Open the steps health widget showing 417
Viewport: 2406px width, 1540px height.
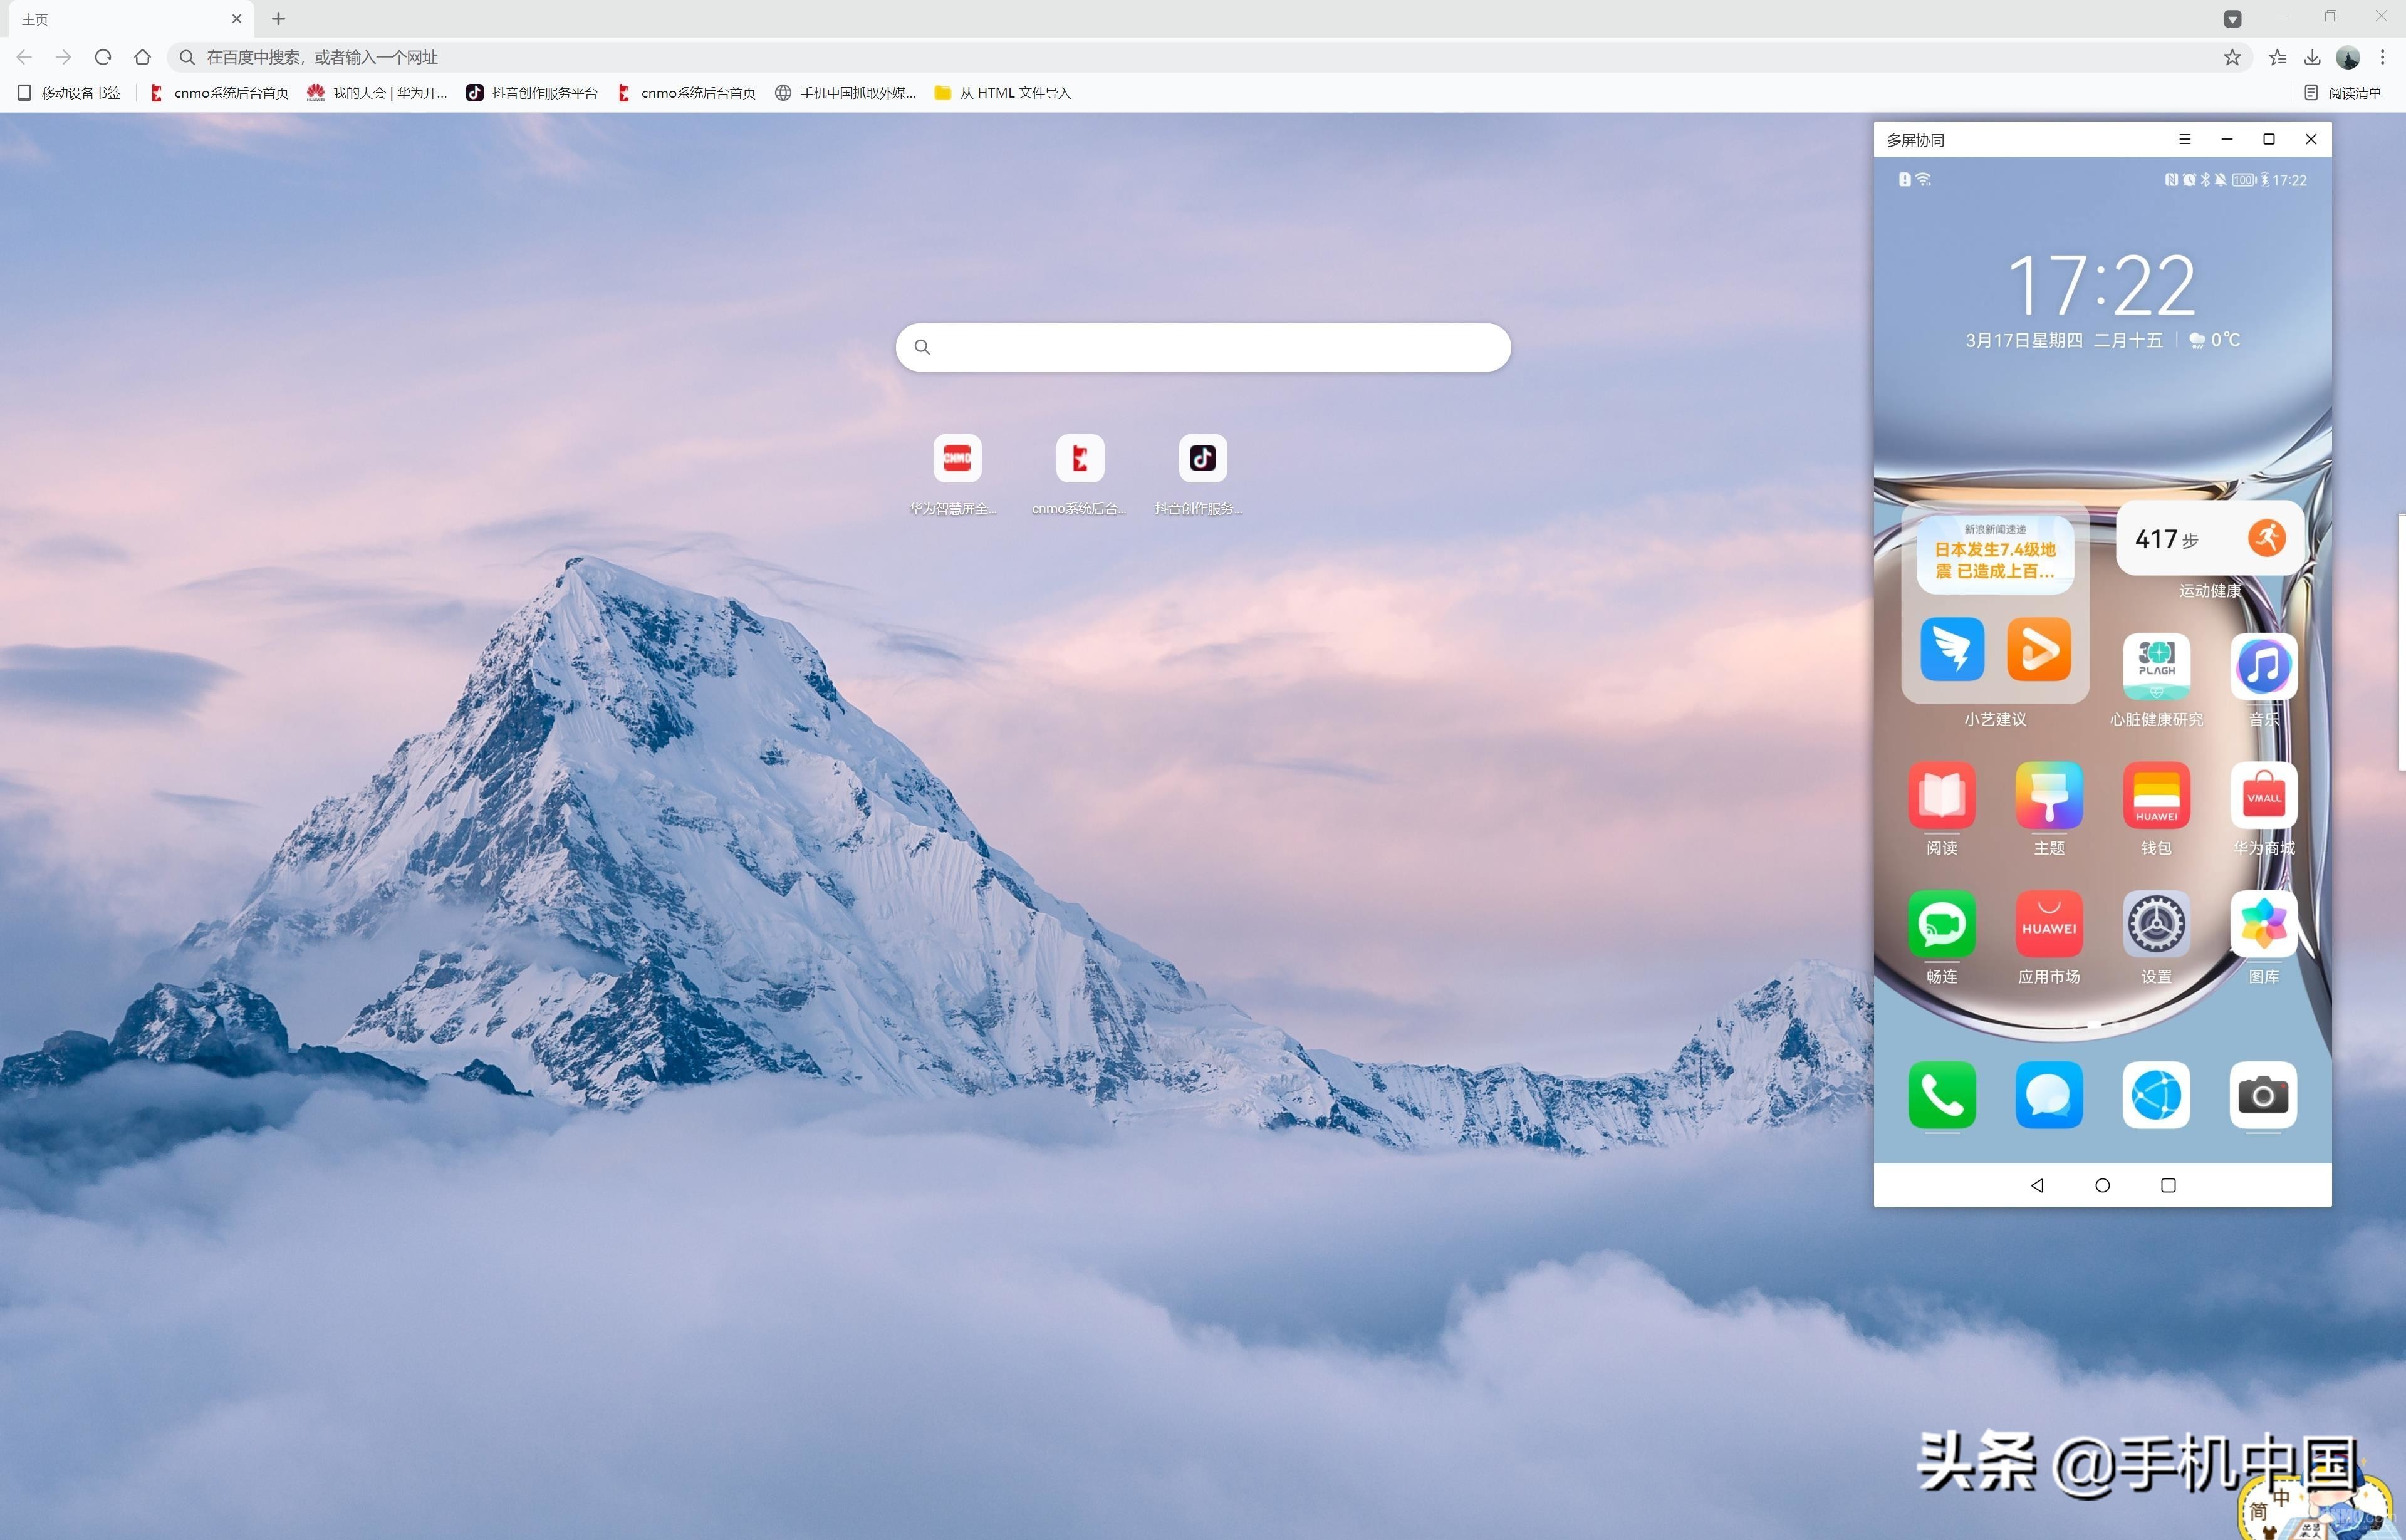pos(2210,539)
